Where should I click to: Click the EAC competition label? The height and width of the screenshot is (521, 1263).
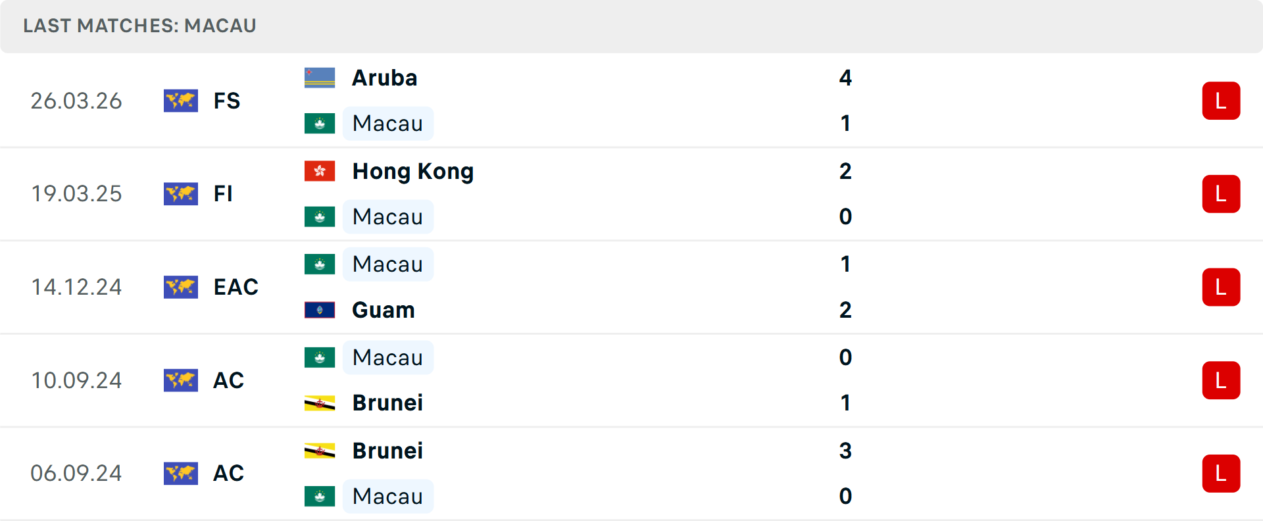[235, 287]
